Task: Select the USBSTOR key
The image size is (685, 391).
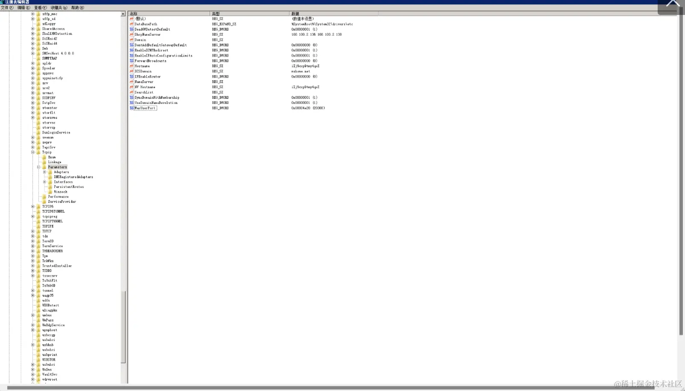Action: [49, 359]
